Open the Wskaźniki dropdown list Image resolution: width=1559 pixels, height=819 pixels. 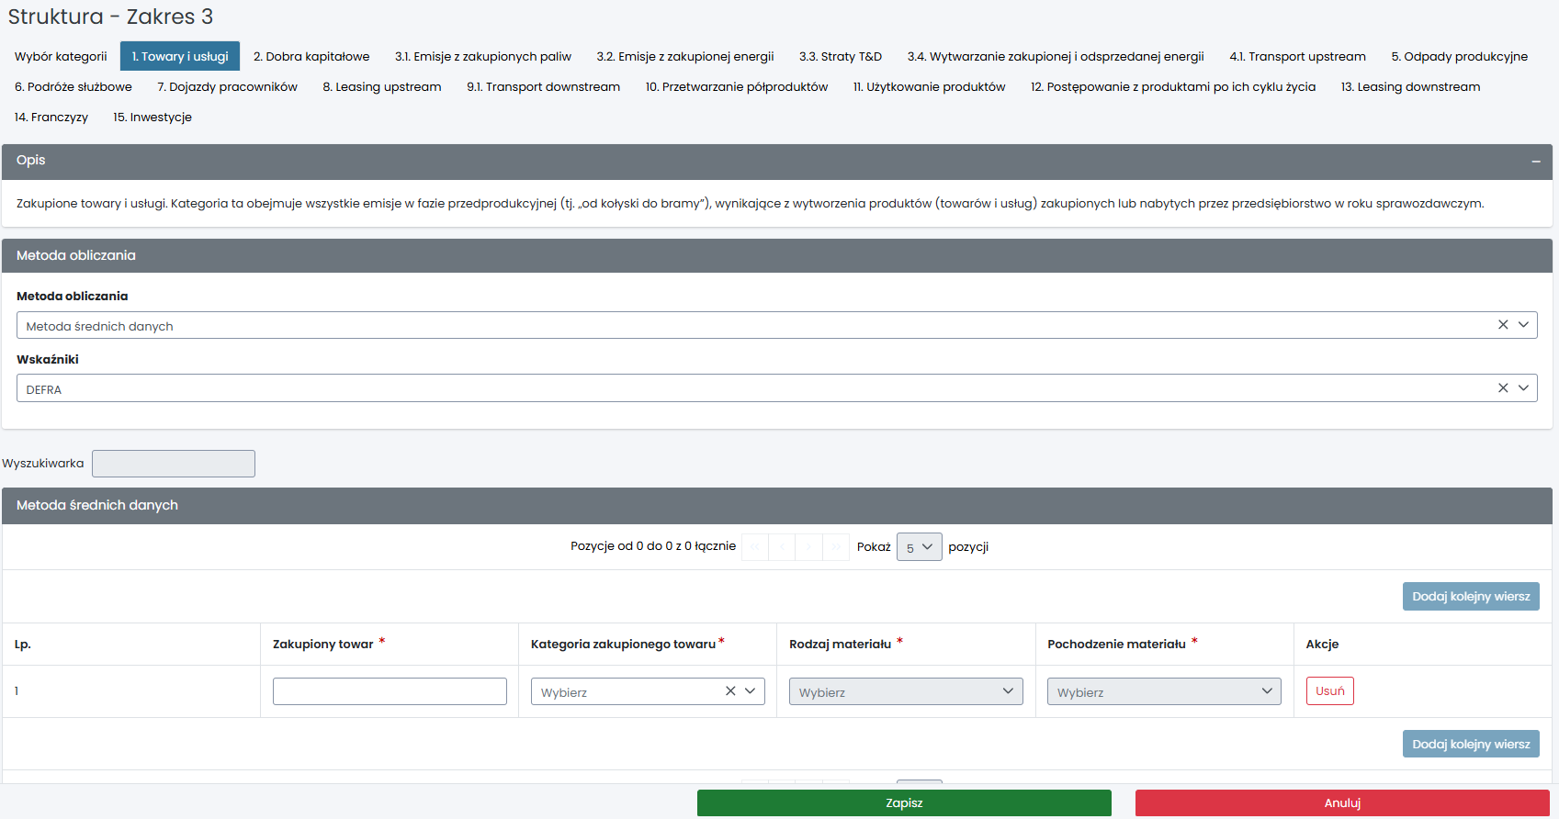(x=1523, y=388)
